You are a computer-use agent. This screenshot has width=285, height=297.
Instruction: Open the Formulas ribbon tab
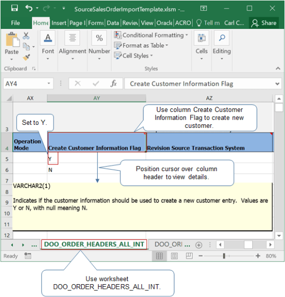(x=96, y=23)
